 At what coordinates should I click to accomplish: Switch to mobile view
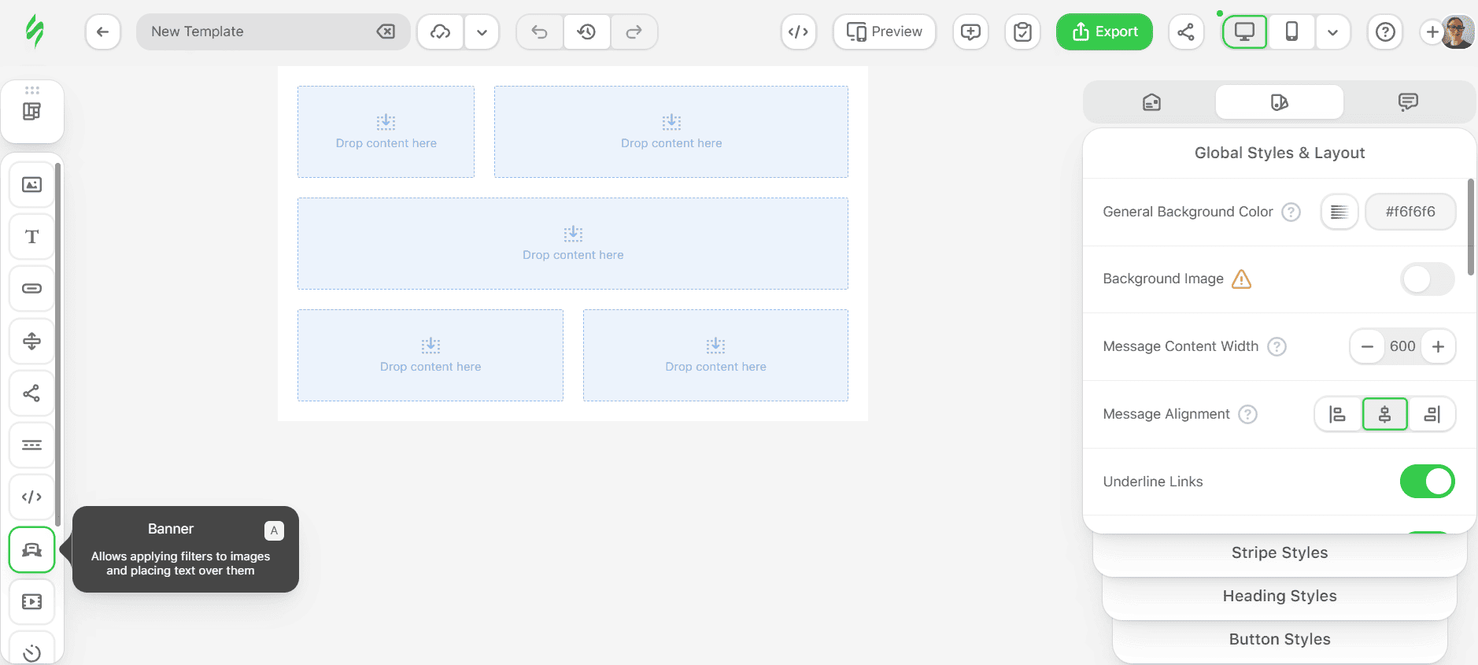pos(1291,31)
